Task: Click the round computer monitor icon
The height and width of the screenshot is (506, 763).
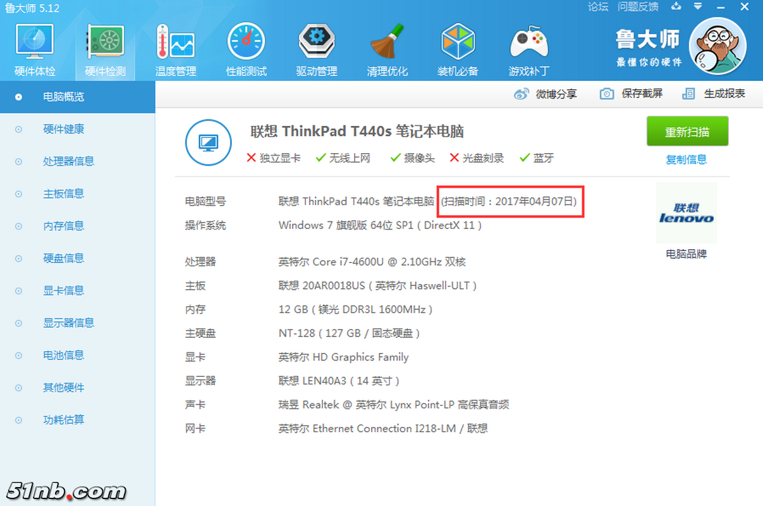Action: (x=208, y=142)
